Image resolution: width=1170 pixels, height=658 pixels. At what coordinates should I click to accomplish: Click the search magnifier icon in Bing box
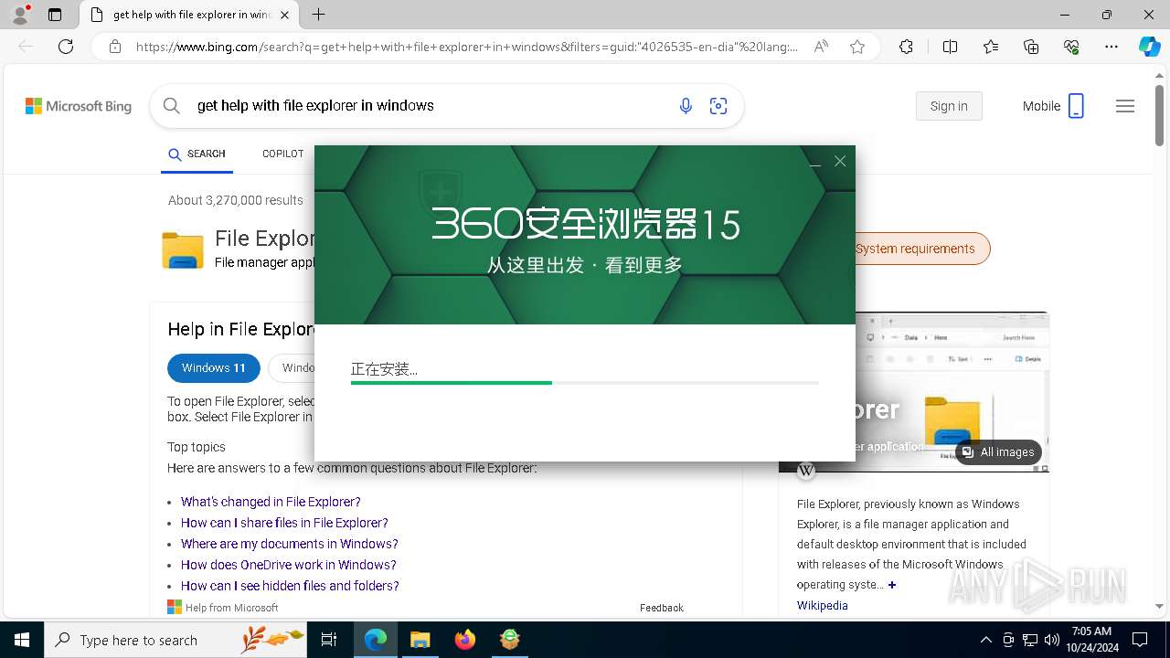171,106
